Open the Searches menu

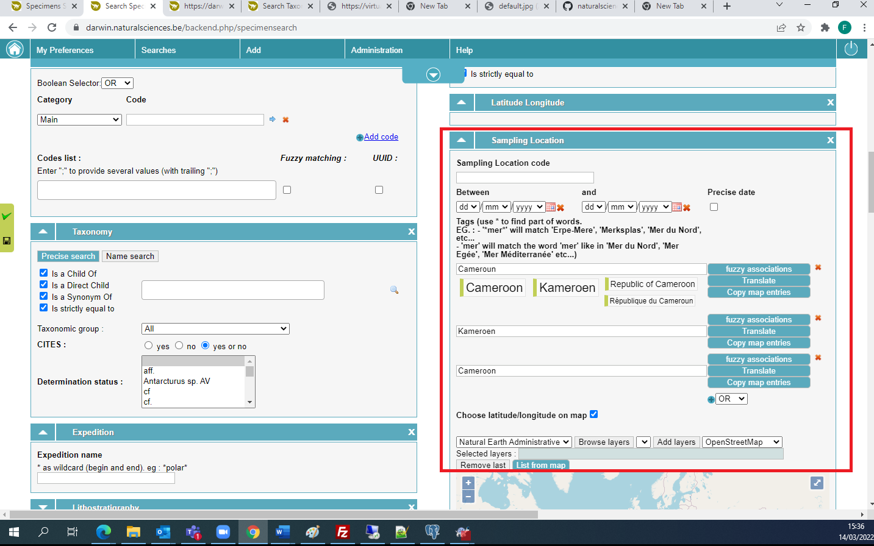pos(159,50)
